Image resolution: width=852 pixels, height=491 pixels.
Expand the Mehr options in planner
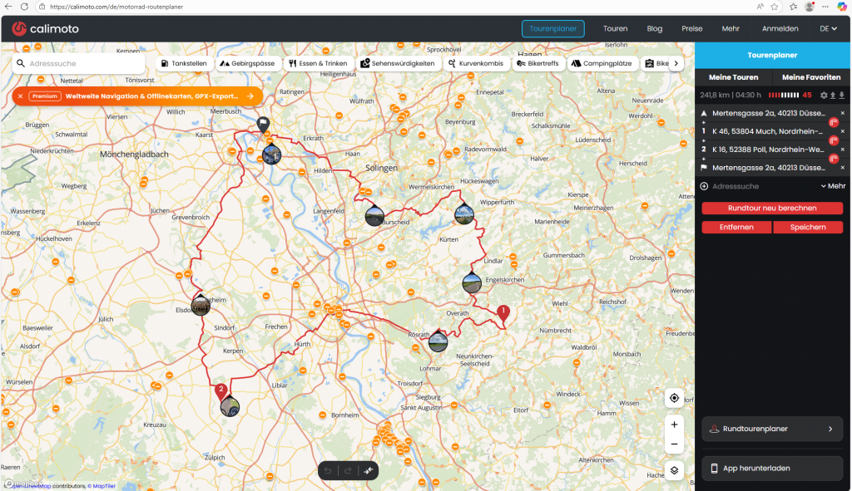[x=833, y=186]
